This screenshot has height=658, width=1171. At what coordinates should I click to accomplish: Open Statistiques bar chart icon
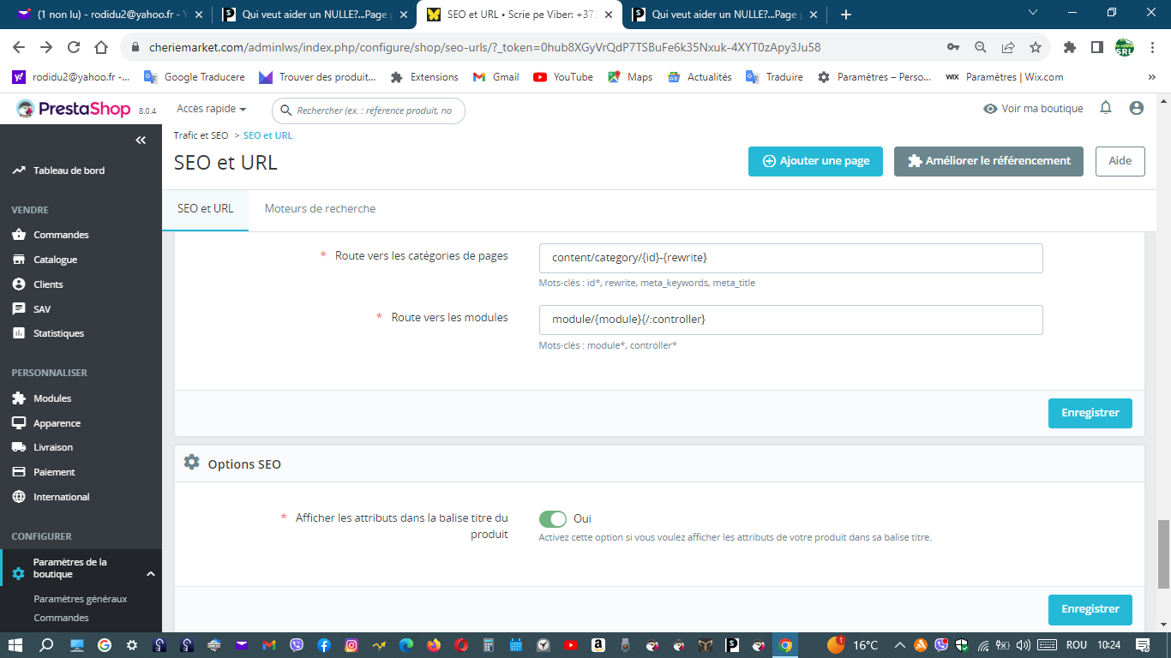[19, 333]
